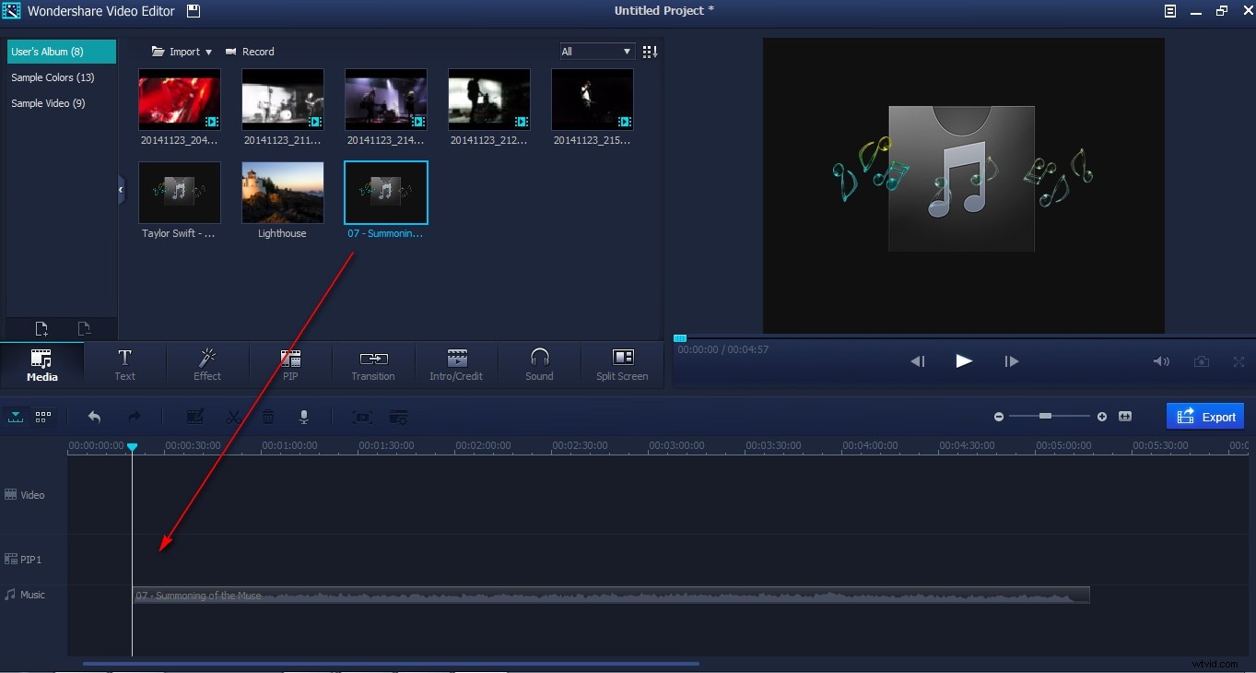Open the Import dropdown menu
This screenshot has height=673, width=1256.
182,51
